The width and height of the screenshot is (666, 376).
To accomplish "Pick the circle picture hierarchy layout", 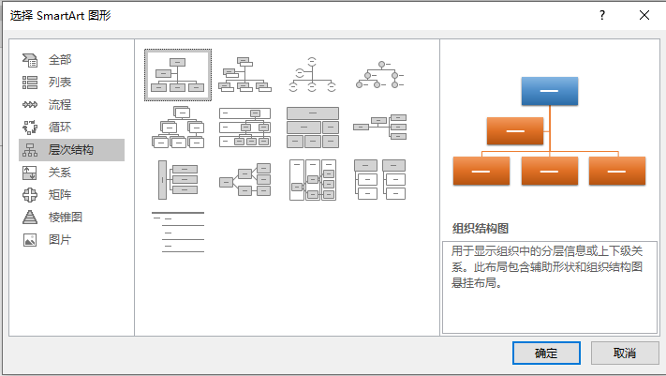I will point(380,75).
